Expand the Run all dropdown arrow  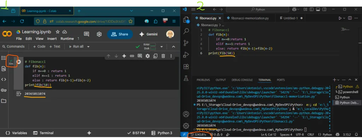pos(88,47)
